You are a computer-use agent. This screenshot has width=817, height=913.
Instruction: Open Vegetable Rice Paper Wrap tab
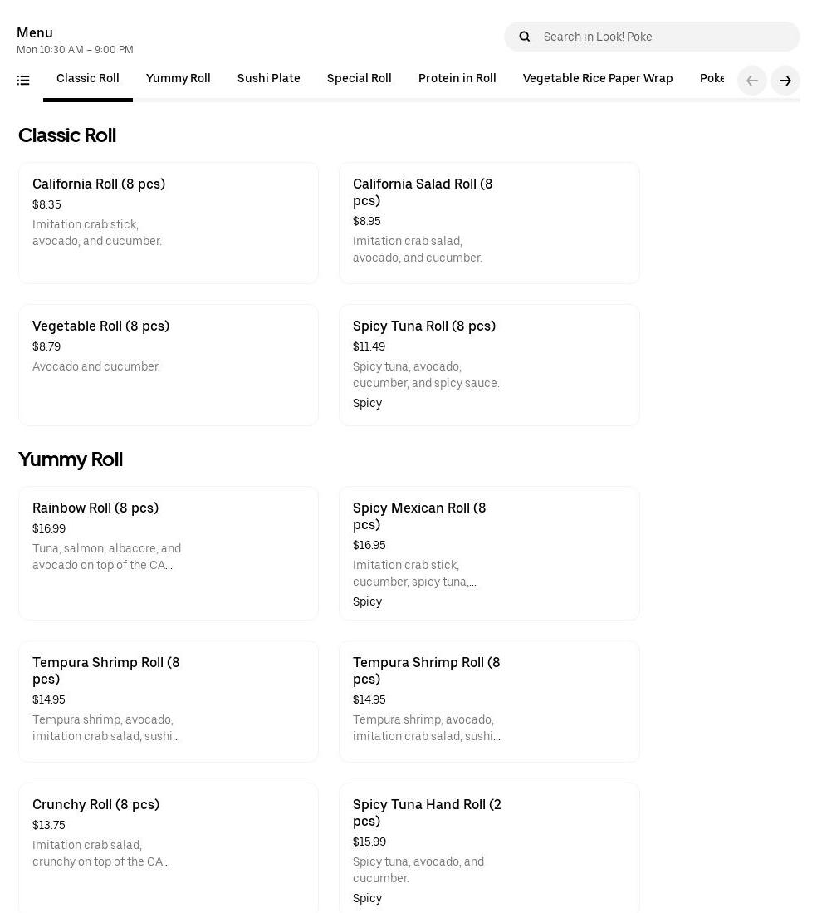coord(597,79)
